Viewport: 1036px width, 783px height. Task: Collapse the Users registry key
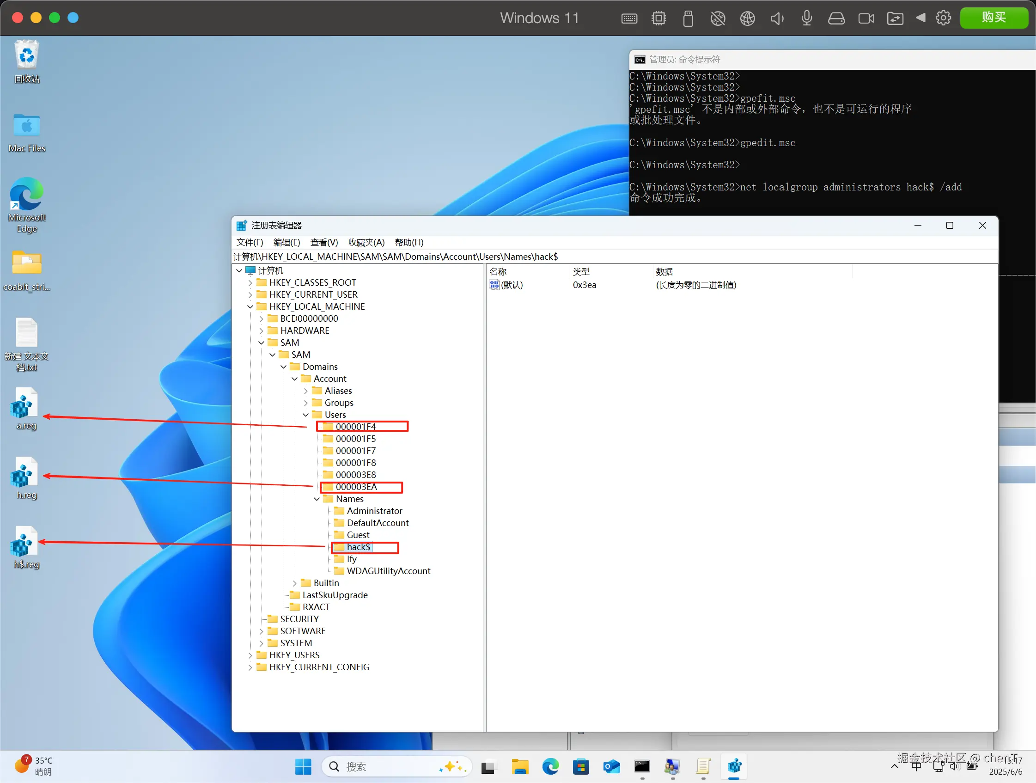(x=306, y=415)
